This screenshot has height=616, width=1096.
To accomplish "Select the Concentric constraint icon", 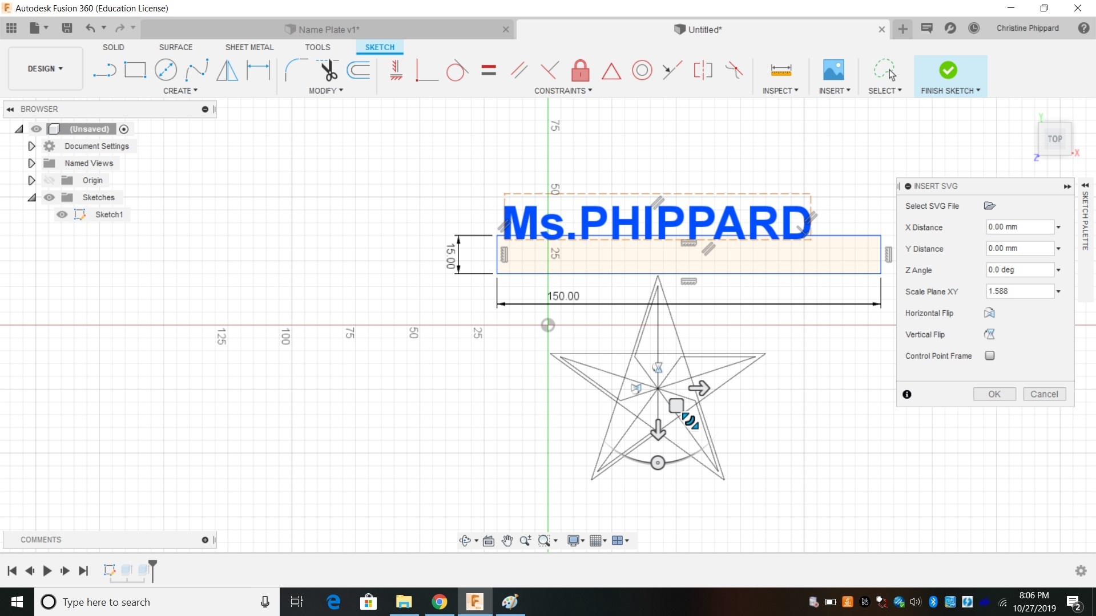I will tap(642, 70).
